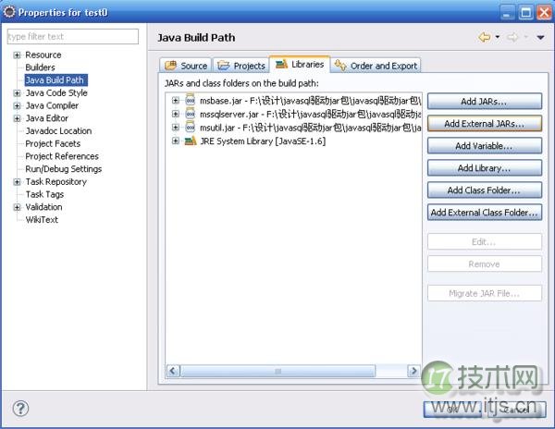Click the JRE System Library icon
The height and width of the screenshot is (429, 555).
click(x=191, y=141)
